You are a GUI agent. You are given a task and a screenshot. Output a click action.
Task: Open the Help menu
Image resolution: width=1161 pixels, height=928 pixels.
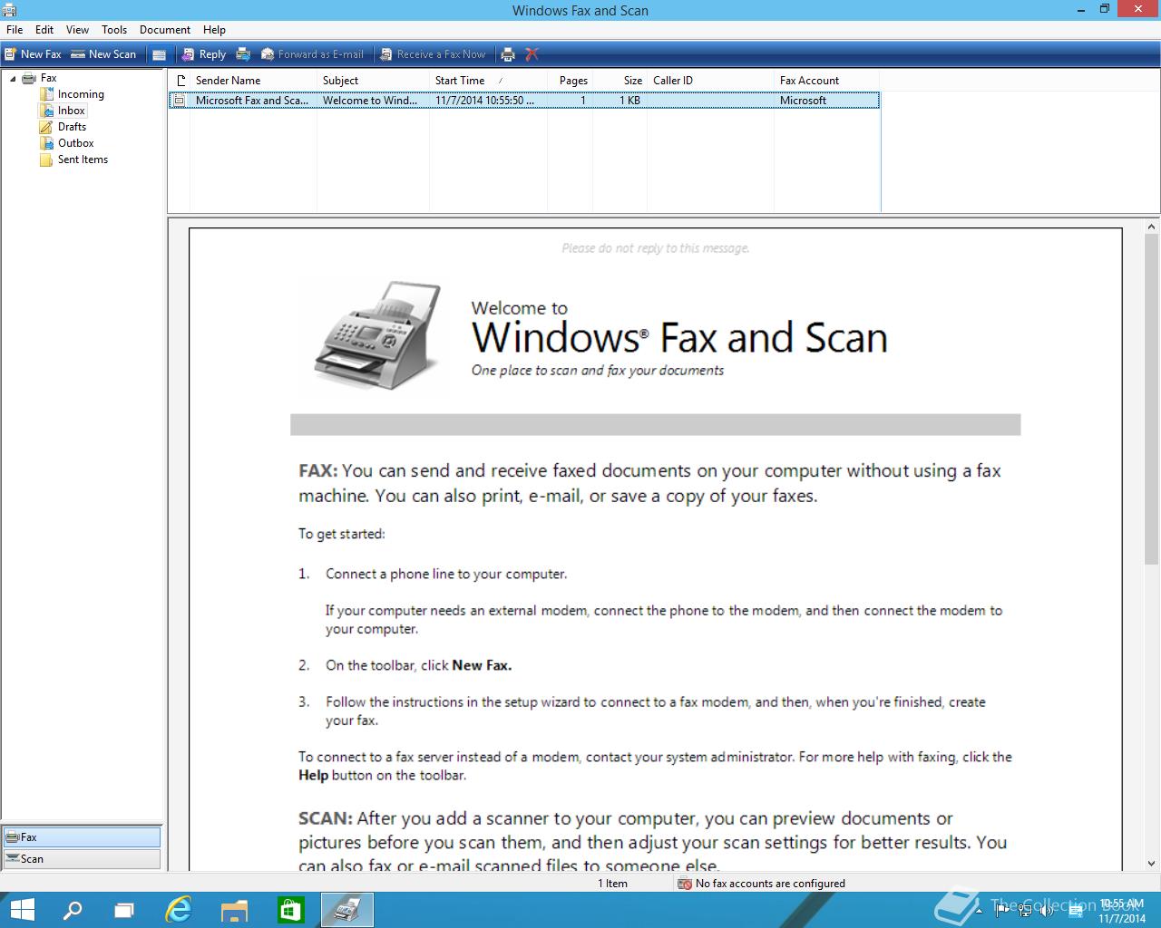point(214,30)
